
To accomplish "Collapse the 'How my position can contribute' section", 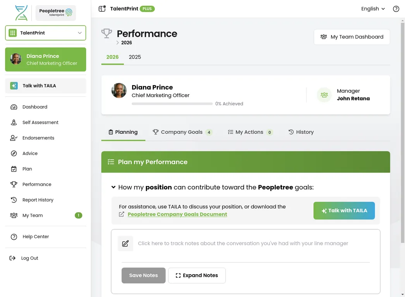I will click(x=113, y=187).
